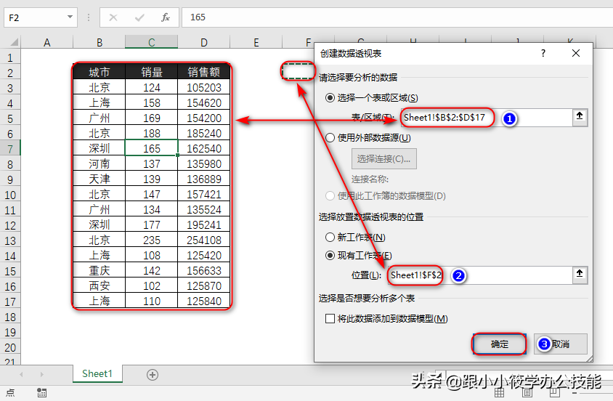The width and height of the screenshot is (613, 401).
Task: Click cell with value 105203
Action: point(203,88)
